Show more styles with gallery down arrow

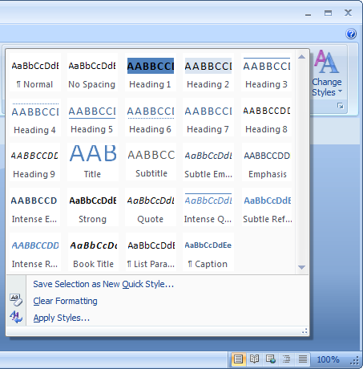pos(302,267)
